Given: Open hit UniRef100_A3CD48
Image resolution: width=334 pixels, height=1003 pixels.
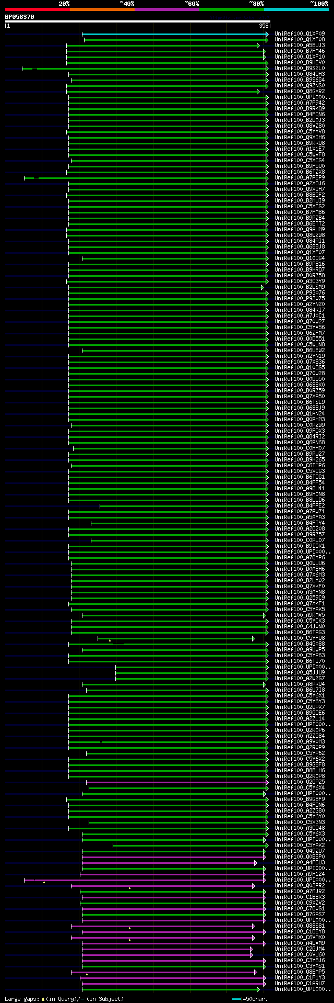Looking at the screenshot, I should tap(300, 828).
